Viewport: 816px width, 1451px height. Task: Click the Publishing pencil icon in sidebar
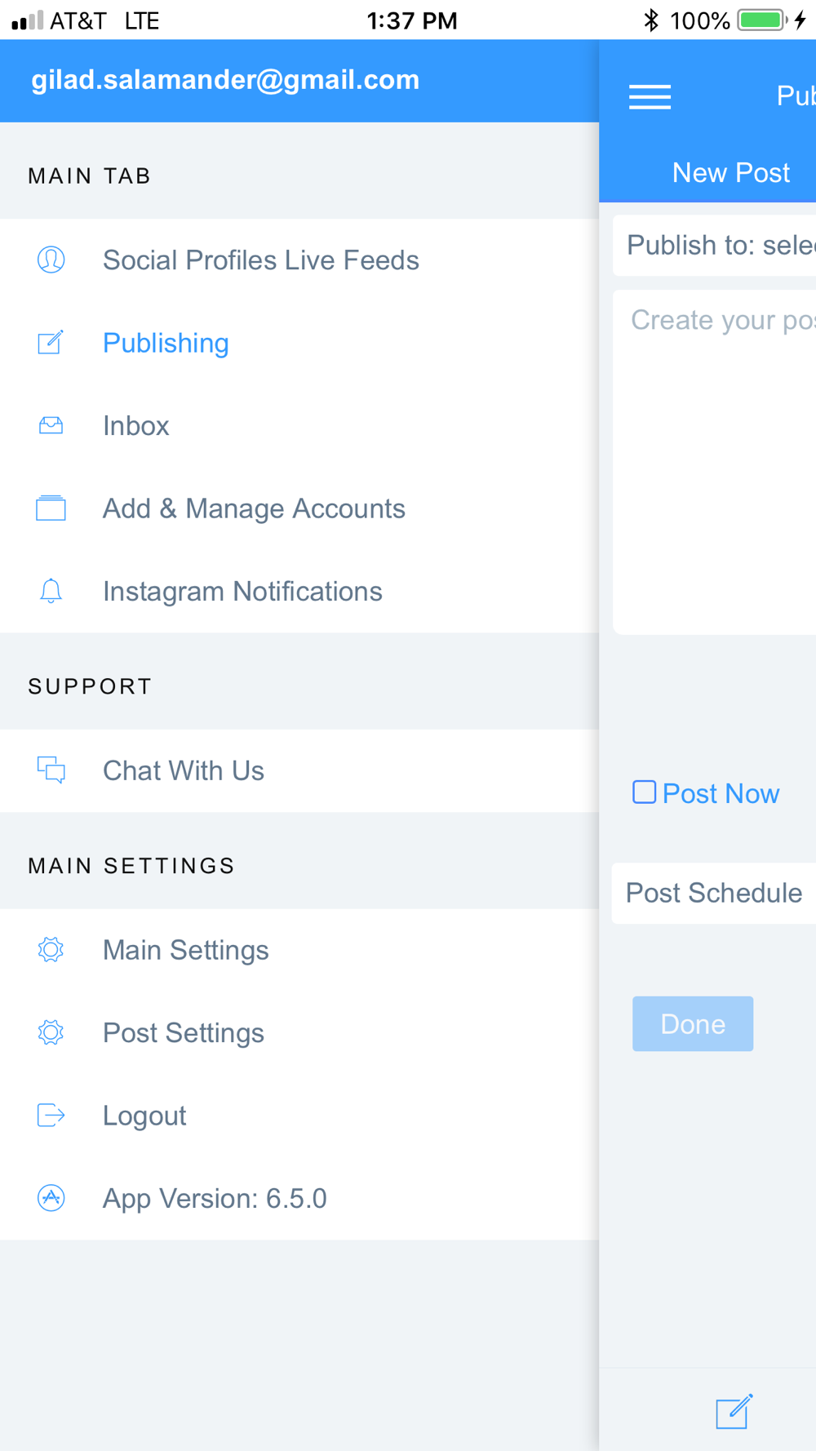pos(51,343)
